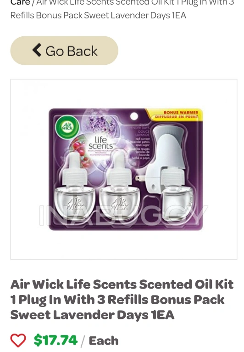Click the $17.74 price
The width and height of the screenshot is (244, 352).
pos(55,340)
